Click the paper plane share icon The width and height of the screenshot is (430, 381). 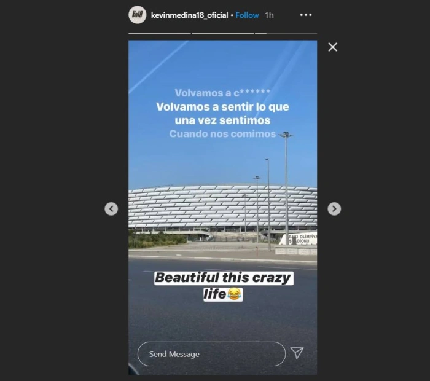pos(297,353)
